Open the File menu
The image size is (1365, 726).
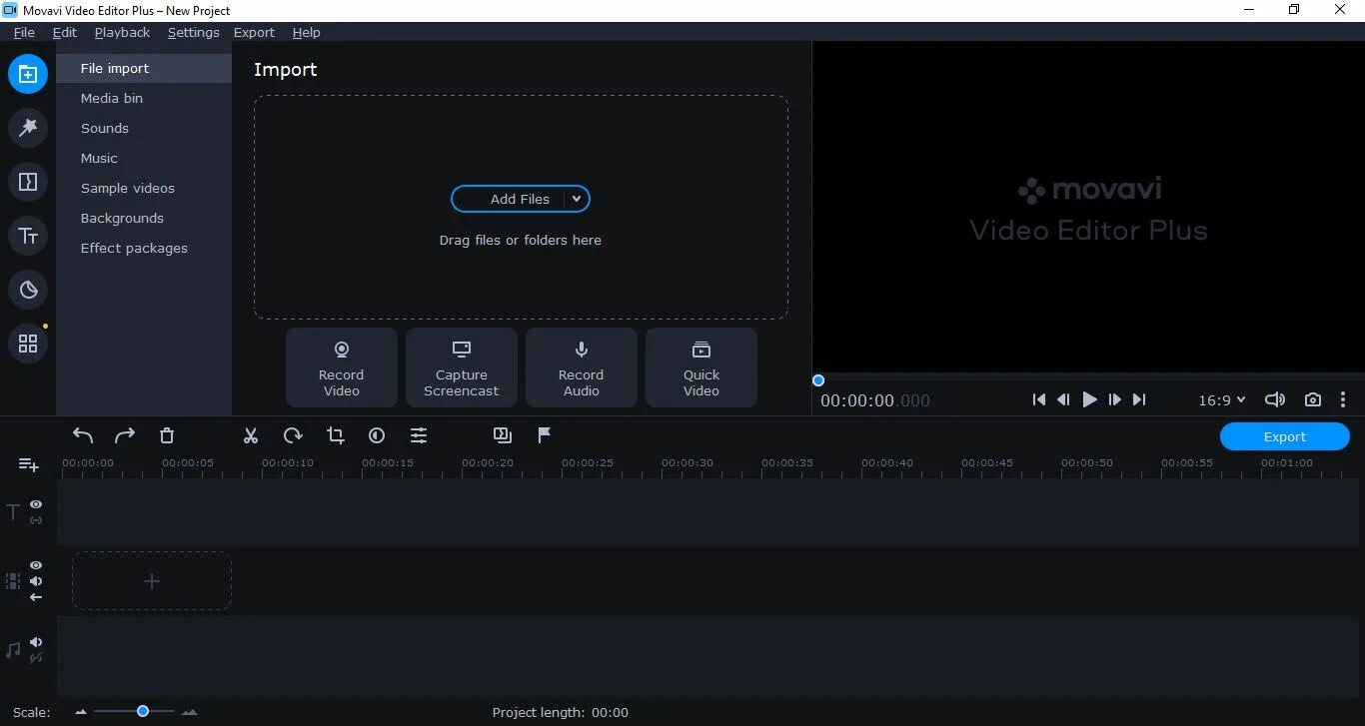(x=24, y=32)
